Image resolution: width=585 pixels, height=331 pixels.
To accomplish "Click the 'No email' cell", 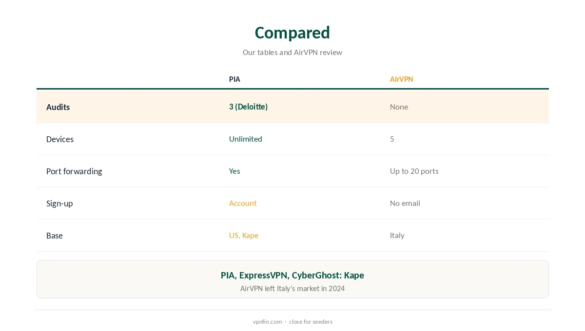I will click(x=405, y=203).
